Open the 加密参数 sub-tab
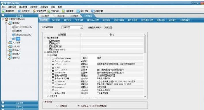The width and height of the screenshot is (204, 110). pyautogui.click(x=56, y=20)
